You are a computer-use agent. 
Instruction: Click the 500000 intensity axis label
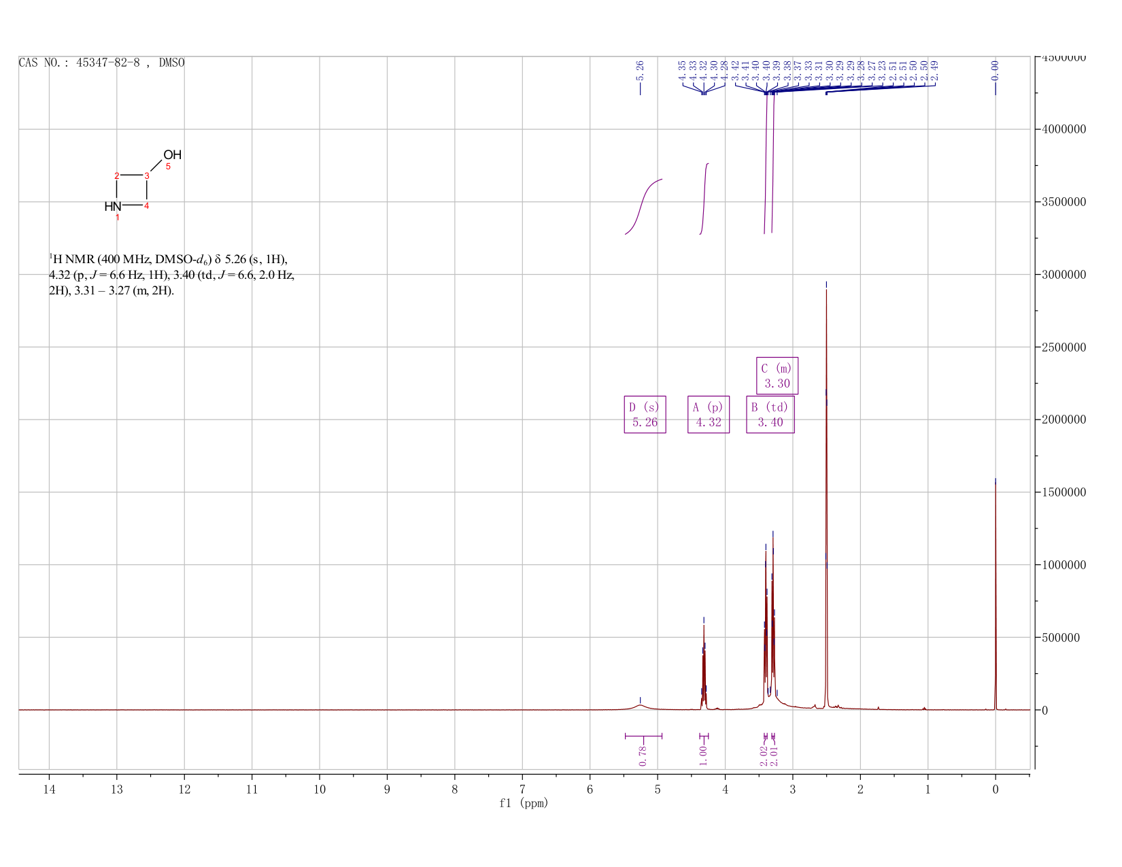point(1061,638)
